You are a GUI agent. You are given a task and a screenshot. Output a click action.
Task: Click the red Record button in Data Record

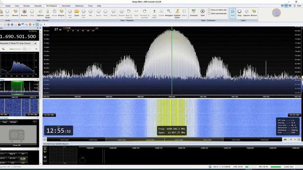click(24, 13)
